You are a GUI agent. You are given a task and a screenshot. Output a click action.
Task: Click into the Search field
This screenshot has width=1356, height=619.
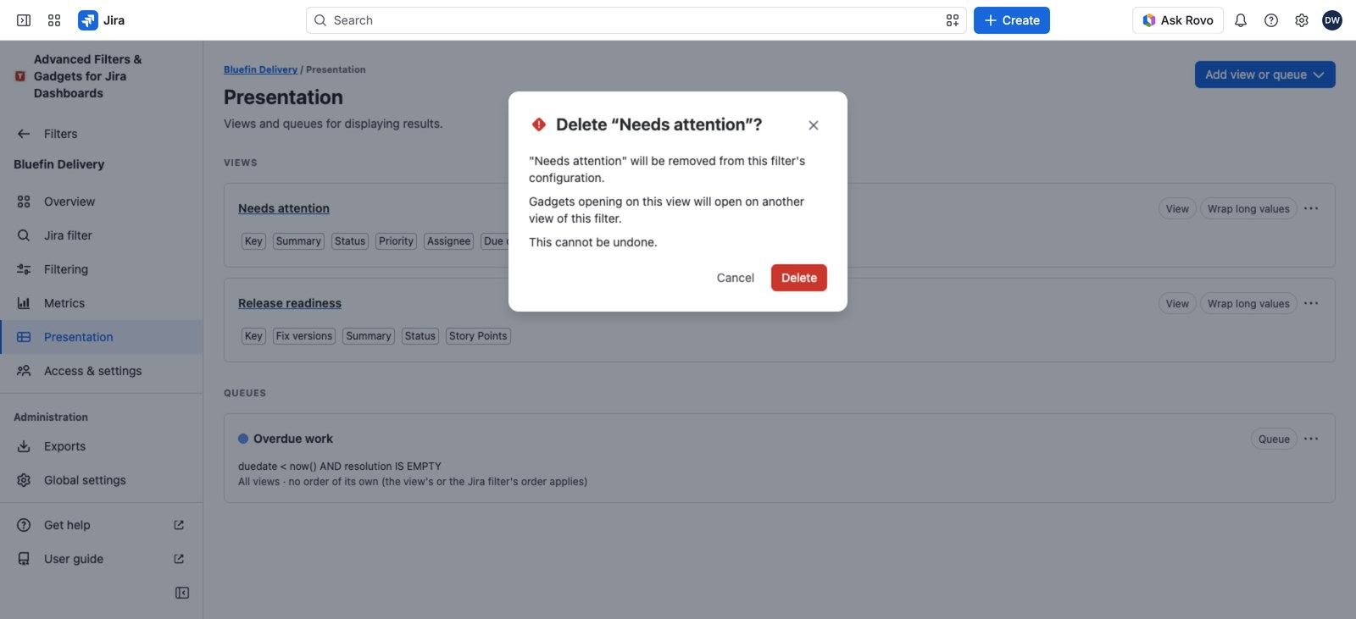636,20
